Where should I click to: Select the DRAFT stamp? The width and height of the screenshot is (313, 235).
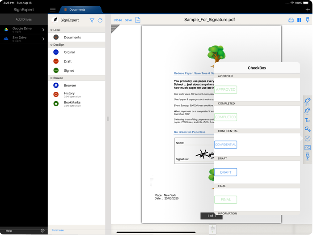coord(225,172)
